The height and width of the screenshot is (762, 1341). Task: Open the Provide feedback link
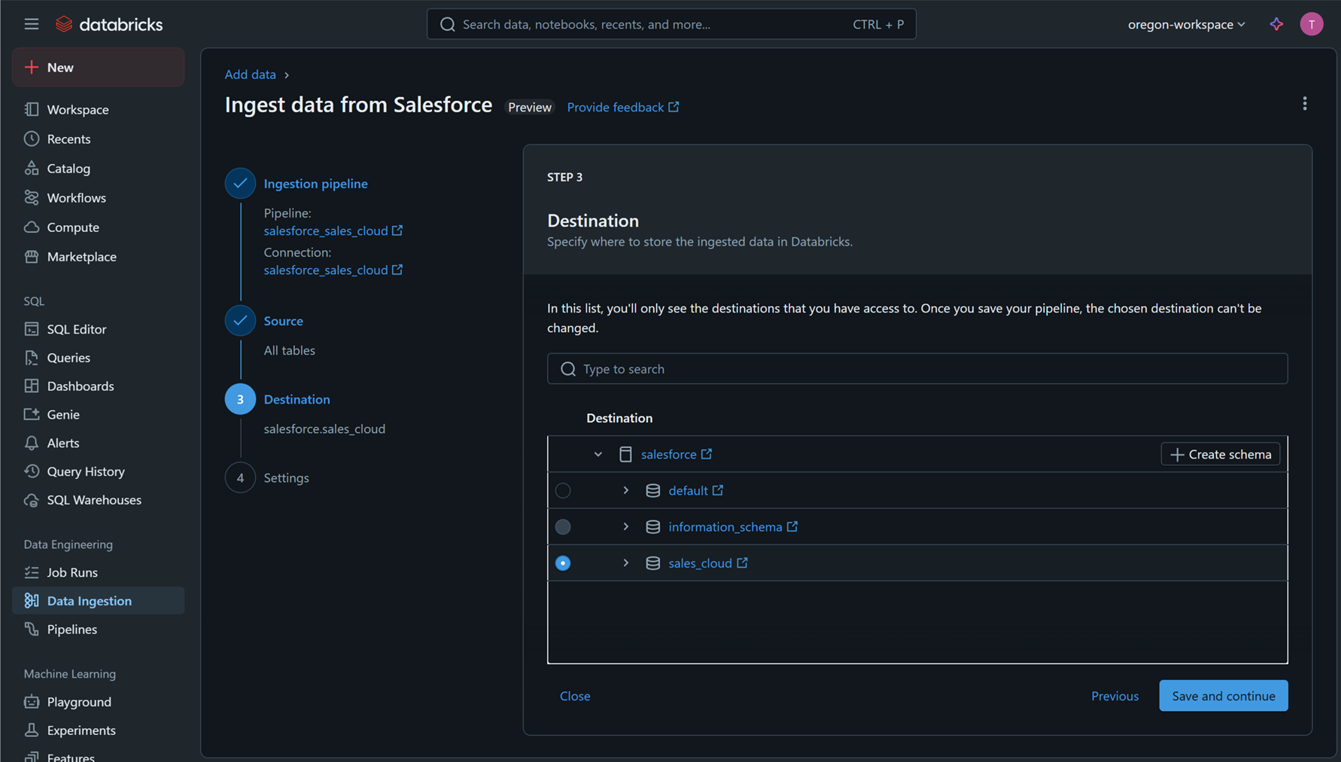623,107
